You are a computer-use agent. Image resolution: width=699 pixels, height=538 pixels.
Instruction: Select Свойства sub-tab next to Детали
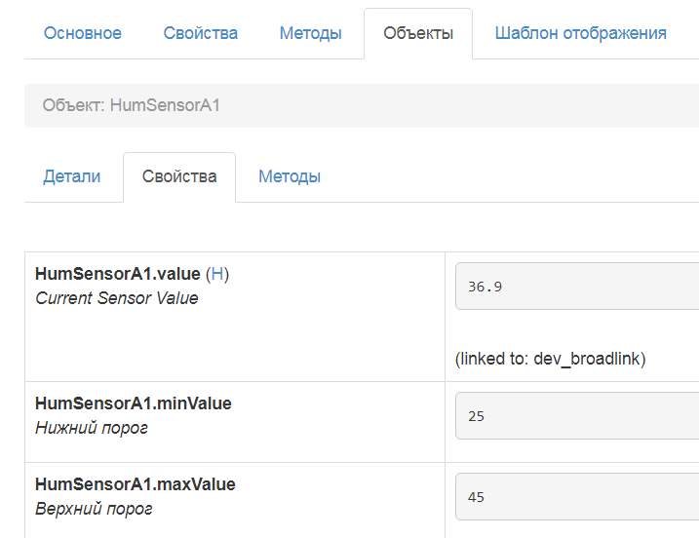[179, 176]
